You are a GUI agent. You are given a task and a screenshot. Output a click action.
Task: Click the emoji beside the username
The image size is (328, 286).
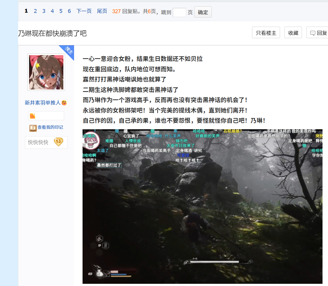click(64, 103)
